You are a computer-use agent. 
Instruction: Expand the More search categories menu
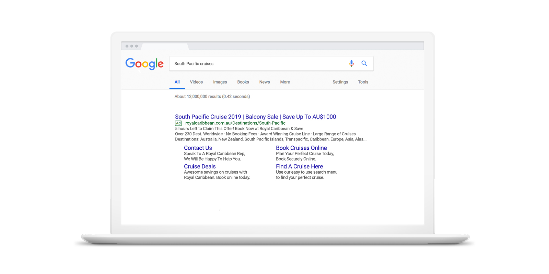coord(285,82)
